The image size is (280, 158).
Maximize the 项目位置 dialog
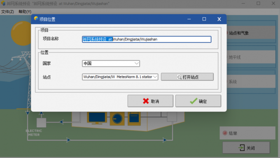coord(204,19)
